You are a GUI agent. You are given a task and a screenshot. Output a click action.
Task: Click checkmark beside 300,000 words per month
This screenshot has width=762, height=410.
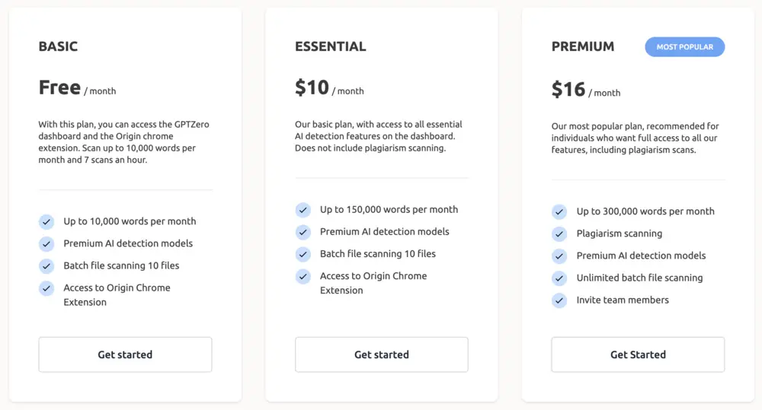(559, 212)
